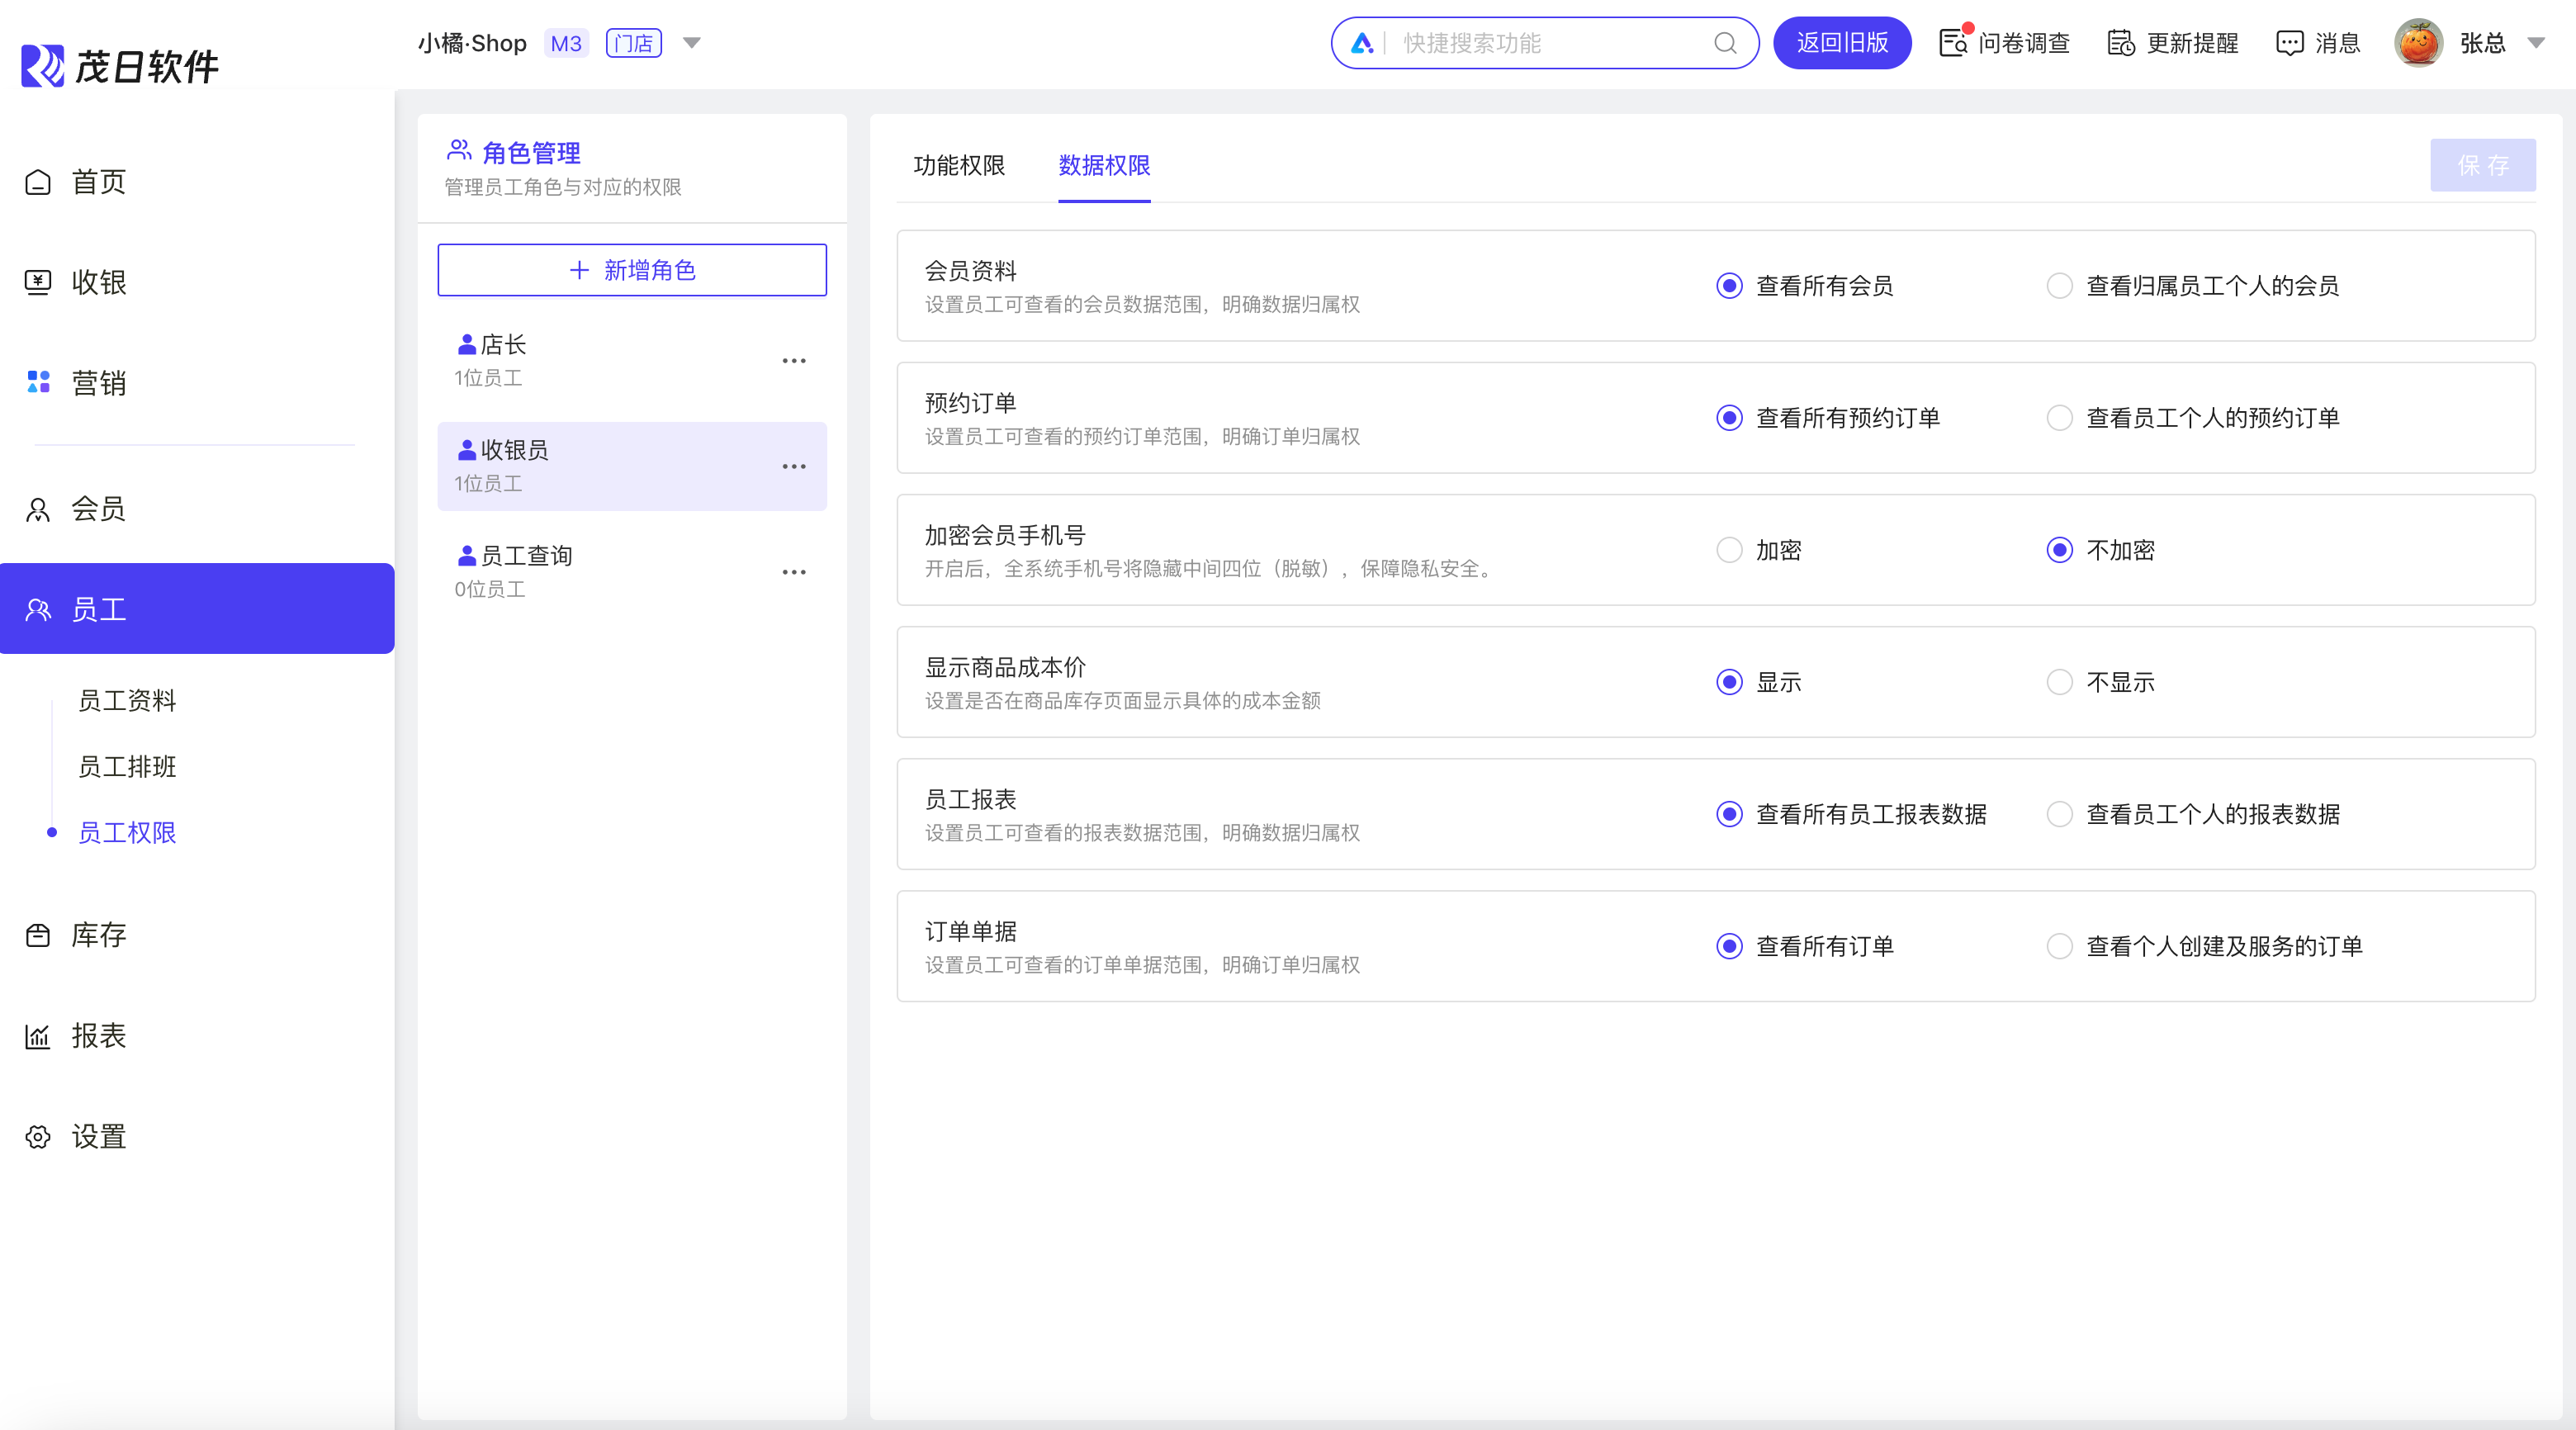Screen dimensions: 2576x1430
Task: Click the 更新提醒 calendar icon
Action: coord(2120,43)
